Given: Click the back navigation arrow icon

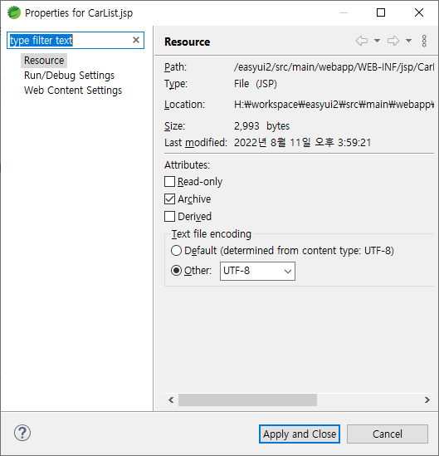Looking at the screenshot, I should [362, 41].
